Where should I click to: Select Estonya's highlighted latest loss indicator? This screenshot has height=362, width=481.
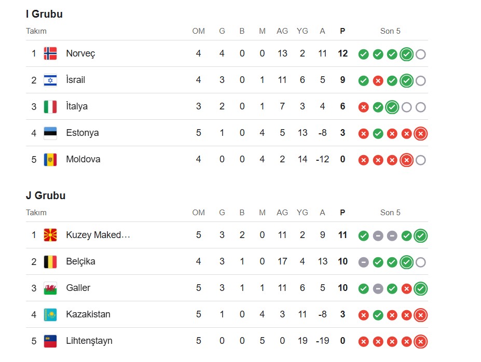coord(421,134)
